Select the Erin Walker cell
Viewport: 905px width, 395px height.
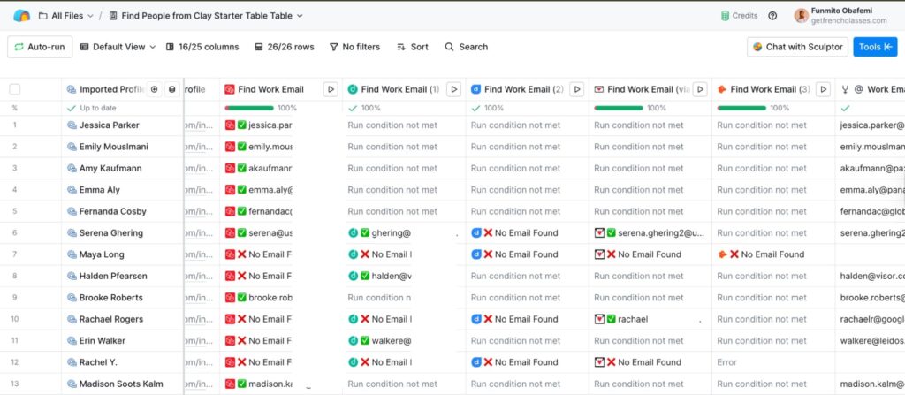122,341
